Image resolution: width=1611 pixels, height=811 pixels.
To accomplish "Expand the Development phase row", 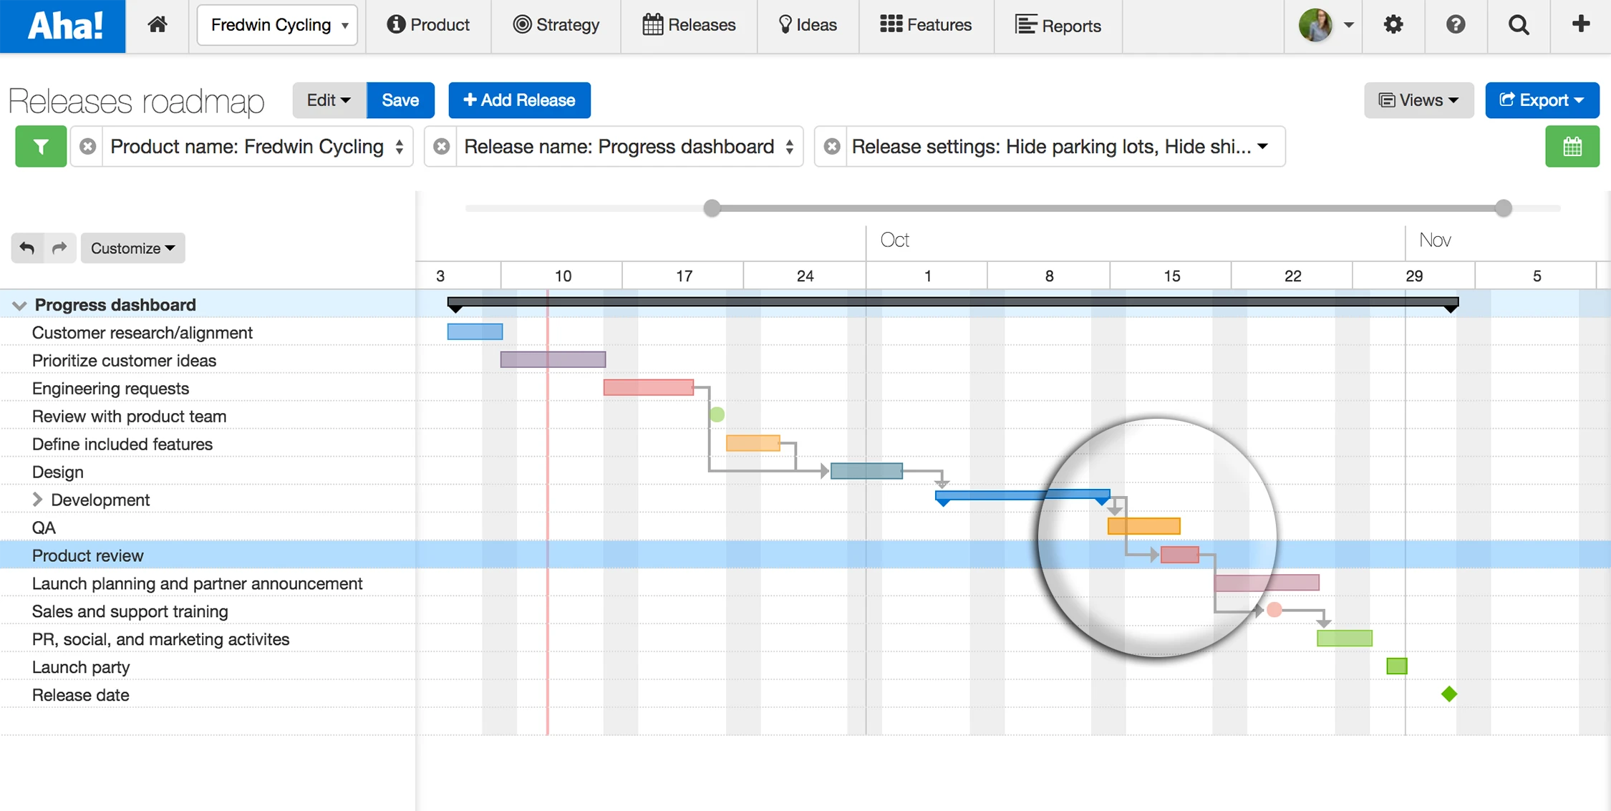I will [x=38, y=500].
